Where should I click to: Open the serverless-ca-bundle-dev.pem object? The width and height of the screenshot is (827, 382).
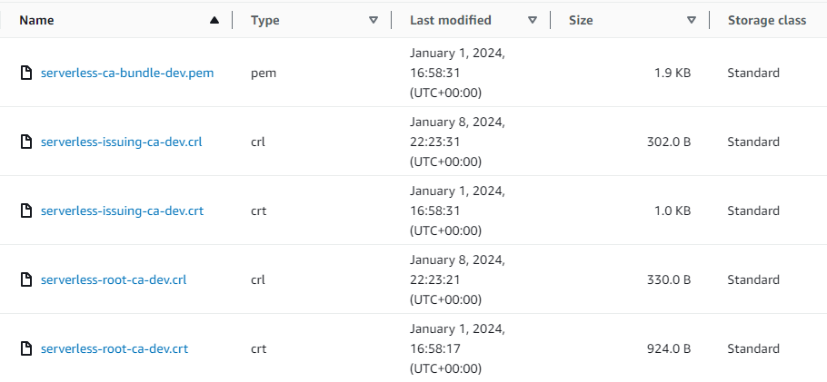[127, 73]
